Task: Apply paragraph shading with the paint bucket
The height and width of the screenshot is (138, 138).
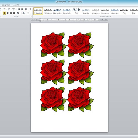Action: [23, 13]
